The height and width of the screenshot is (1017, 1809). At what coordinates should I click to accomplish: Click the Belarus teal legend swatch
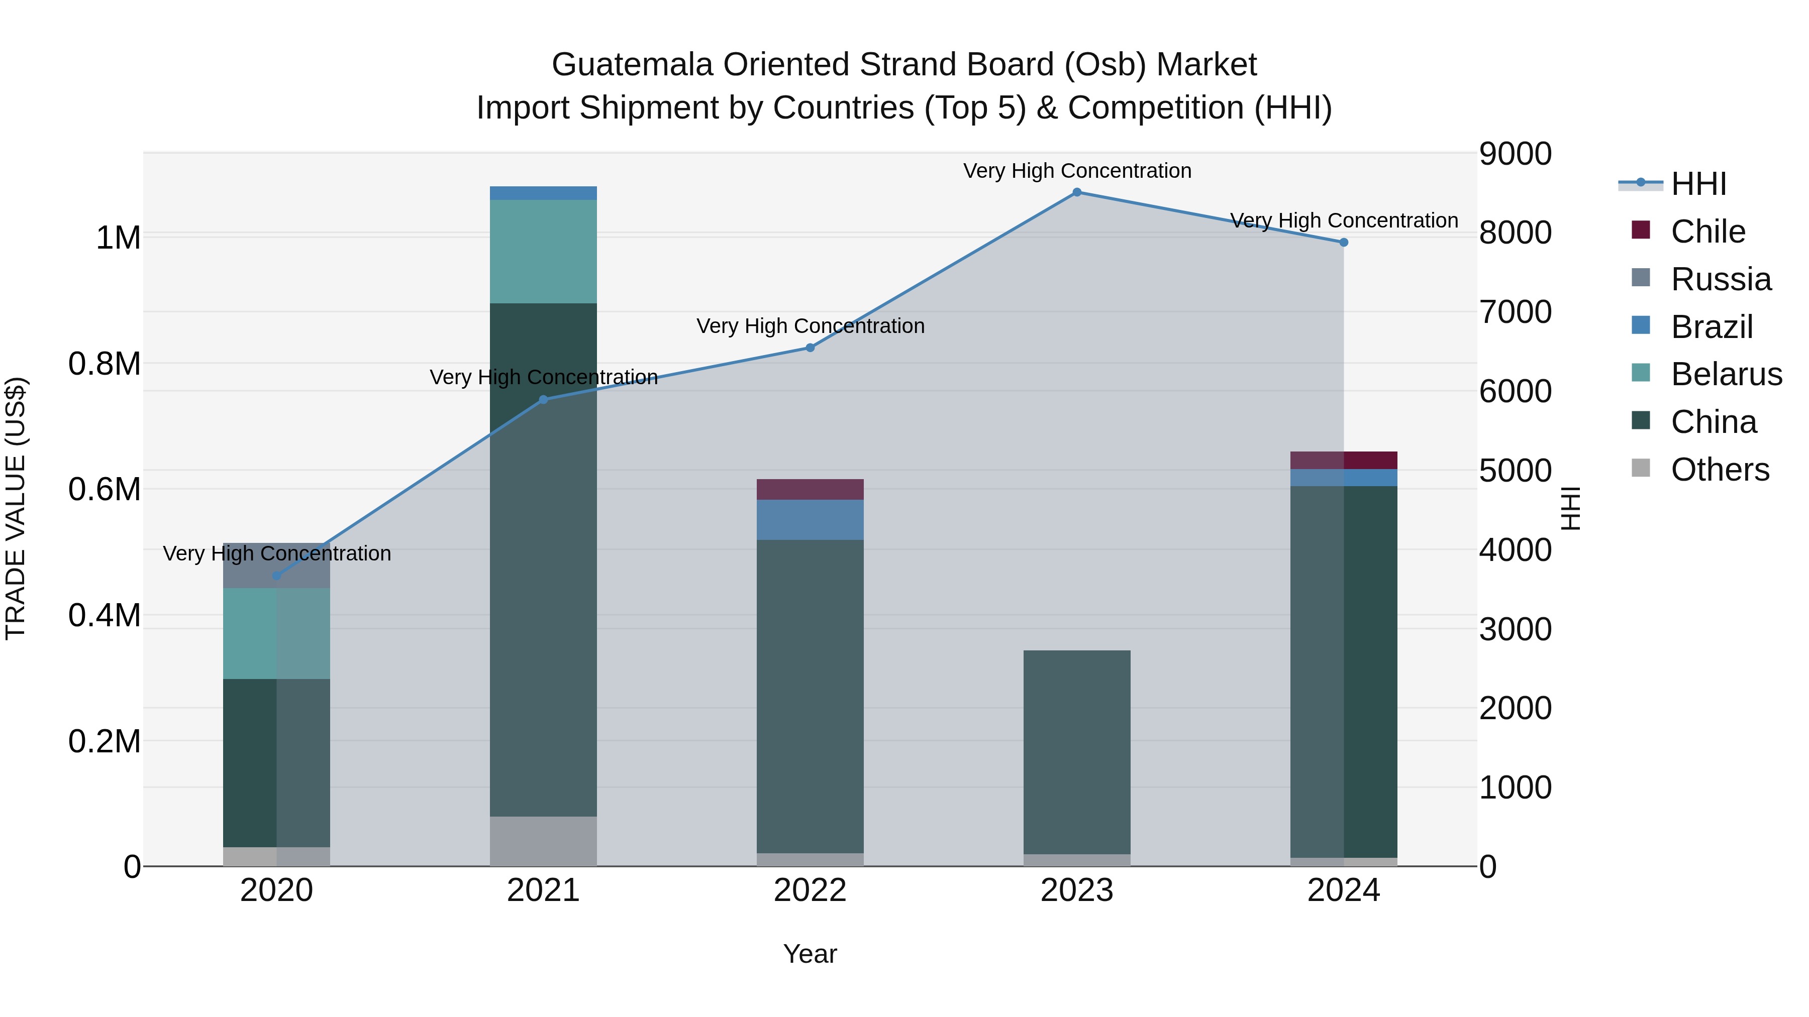pyautogui.click(x=1641, y=372)
